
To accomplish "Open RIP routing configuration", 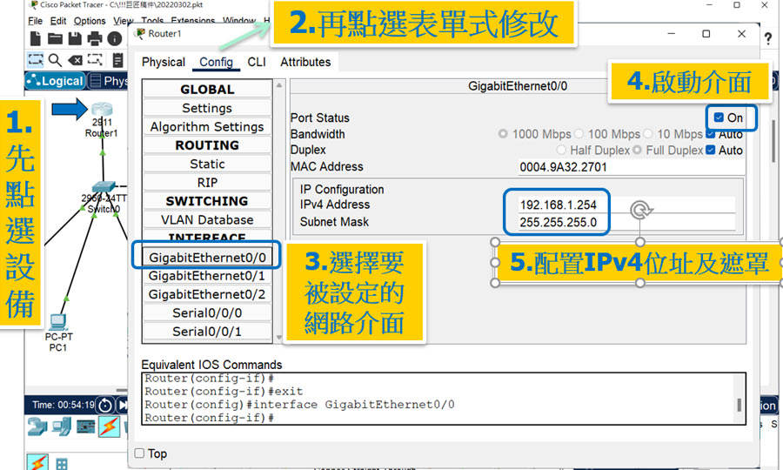I will point(207,182).
